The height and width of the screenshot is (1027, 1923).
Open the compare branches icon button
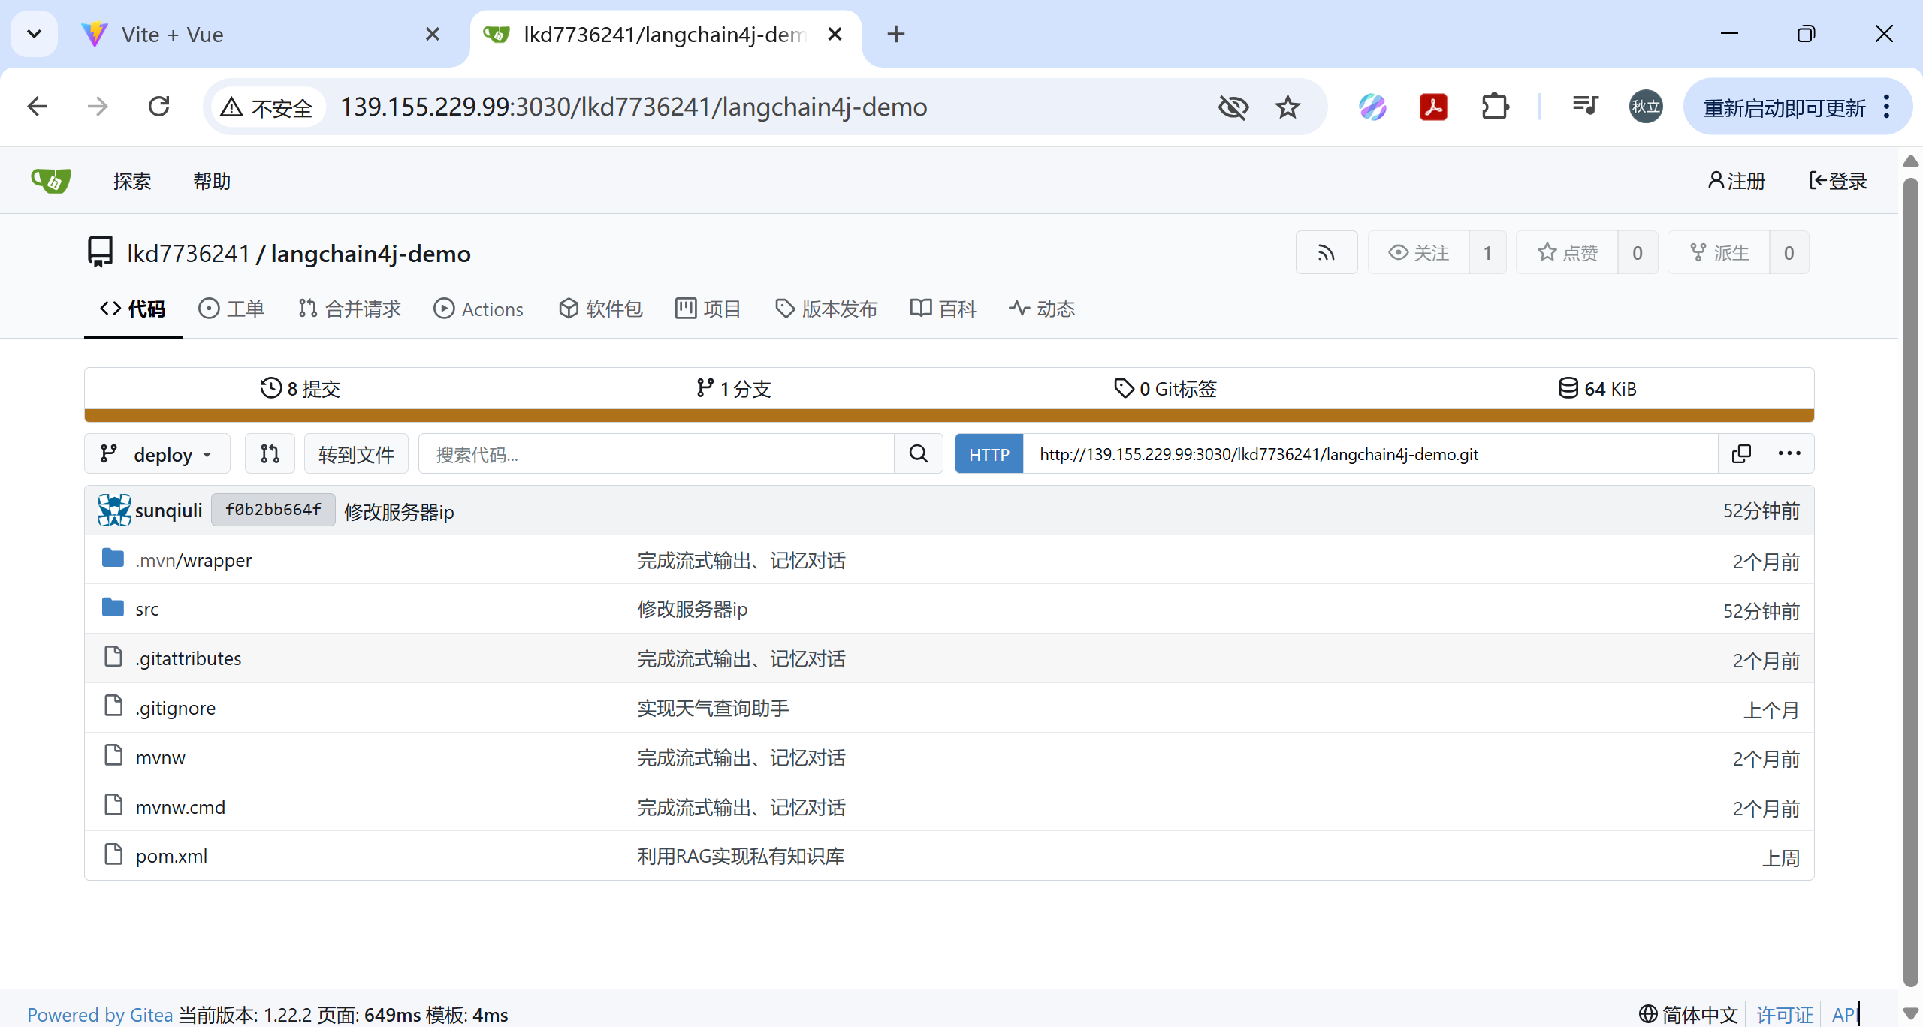pos(270,454)
